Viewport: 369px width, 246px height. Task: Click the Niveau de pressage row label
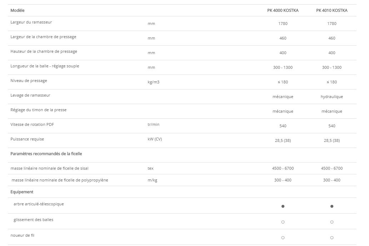pos(29,81)
